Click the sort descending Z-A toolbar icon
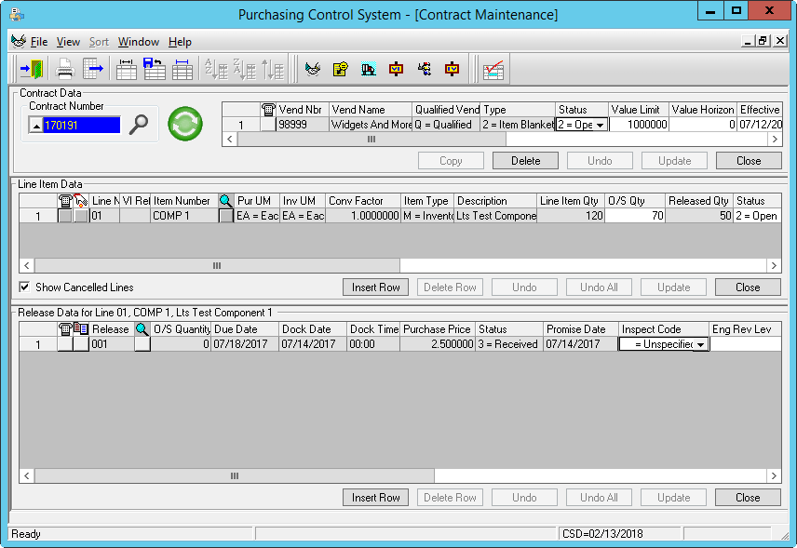Image resolution: width=797 pixels, height=548 pixels. tap(244, 69)
